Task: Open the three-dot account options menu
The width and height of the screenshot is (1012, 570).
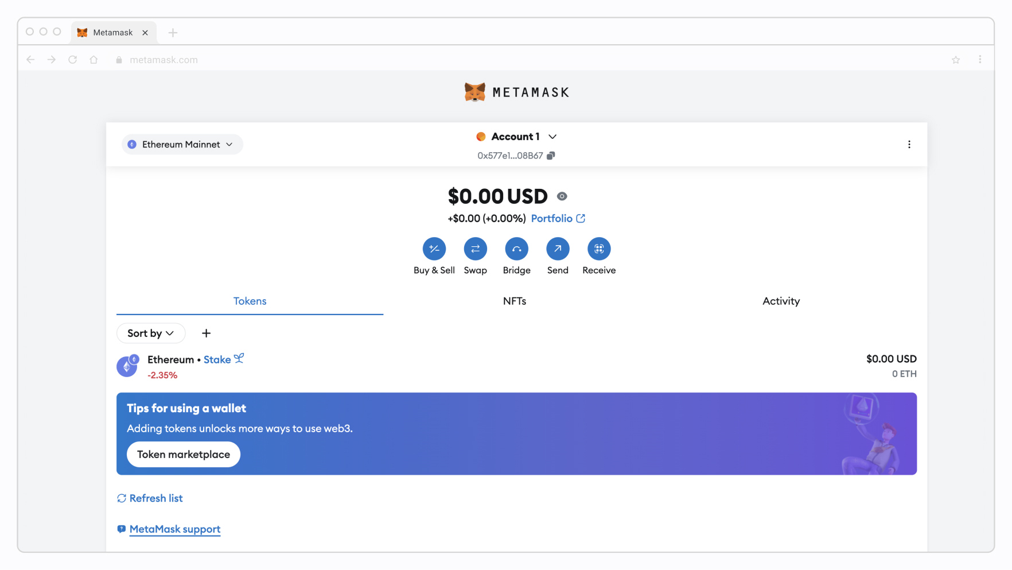Action: 909,145
